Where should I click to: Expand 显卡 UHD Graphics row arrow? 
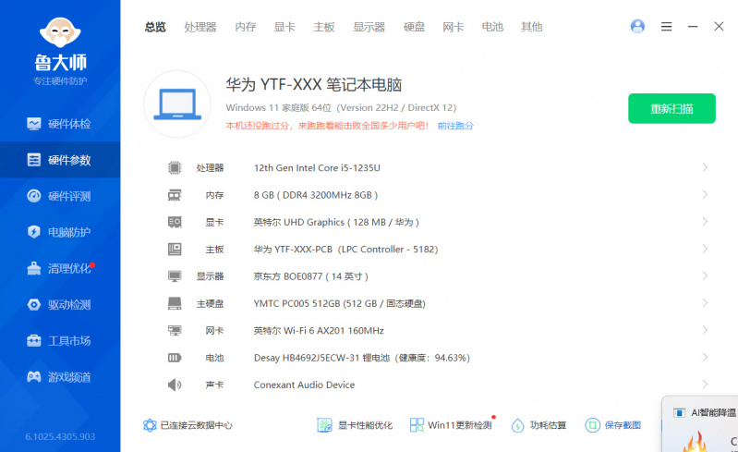(x=705, y=221)
